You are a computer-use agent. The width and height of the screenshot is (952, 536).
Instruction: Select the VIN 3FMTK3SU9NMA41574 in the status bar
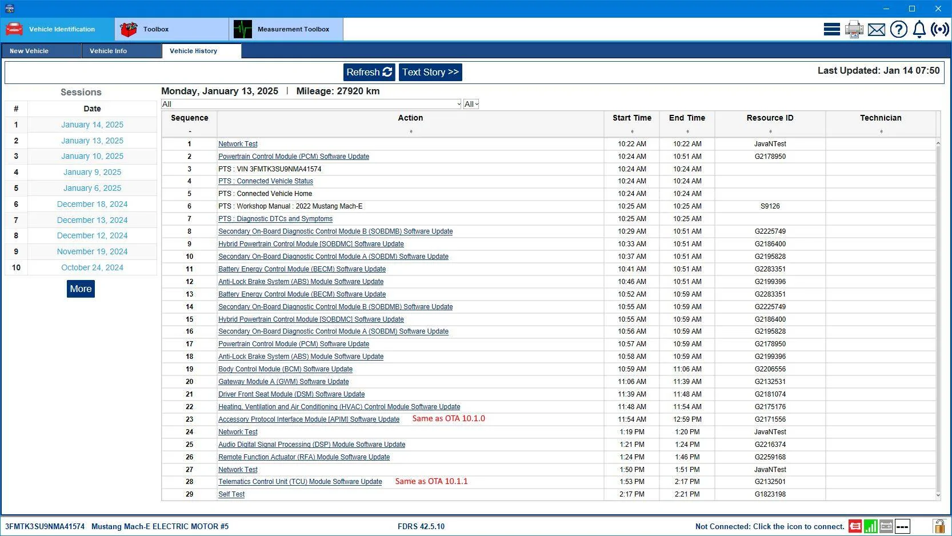pos(45,526)
